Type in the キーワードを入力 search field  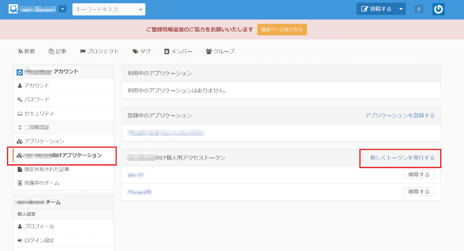pos(105,9)
